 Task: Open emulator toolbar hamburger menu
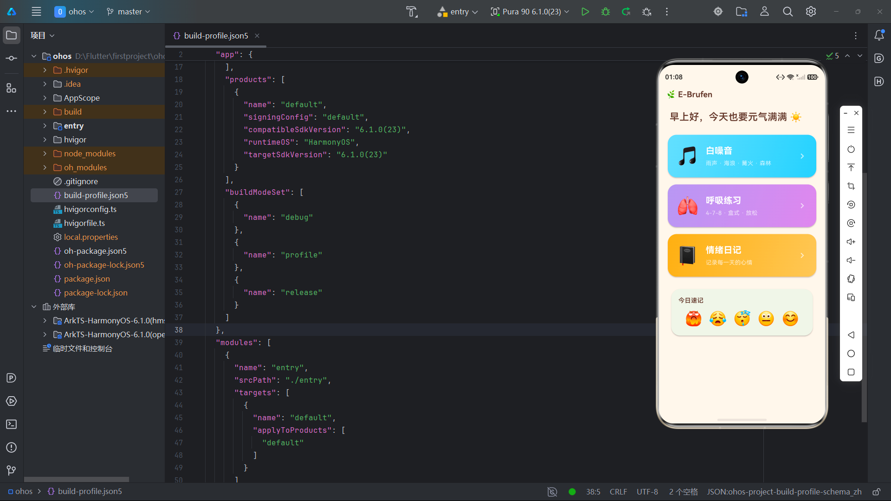pos(851,130)
